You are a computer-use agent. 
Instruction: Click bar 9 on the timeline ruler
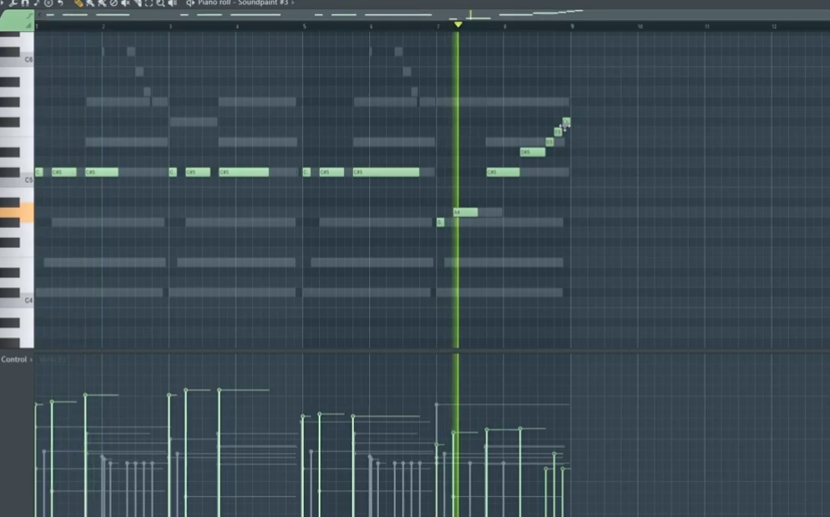572,26
